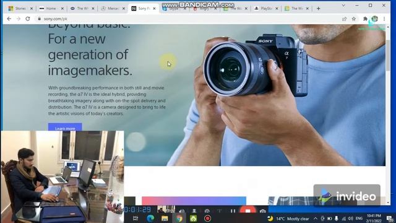Open the volume tray icon
Image resolution: width=396 pixels, height=223 pixels.
point(350,219)
